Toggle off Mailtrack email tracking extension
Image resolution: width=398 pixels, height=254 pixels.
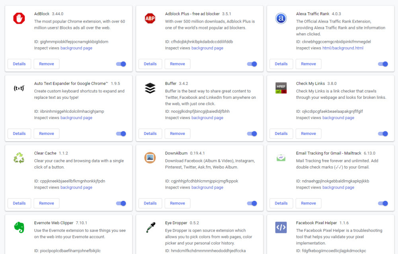[x=383, y=203]
